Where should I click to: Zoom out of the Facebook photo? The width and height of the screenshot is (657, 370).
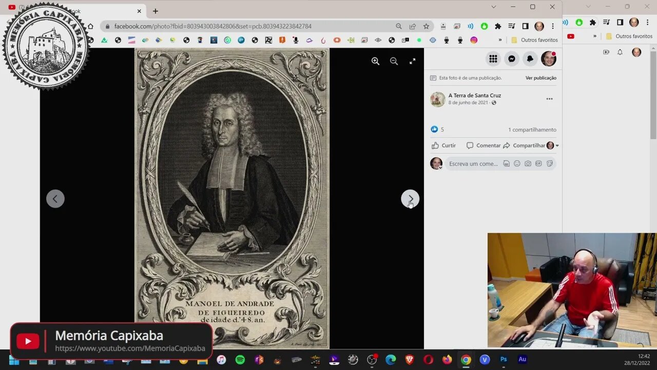[x=394, y=61]
